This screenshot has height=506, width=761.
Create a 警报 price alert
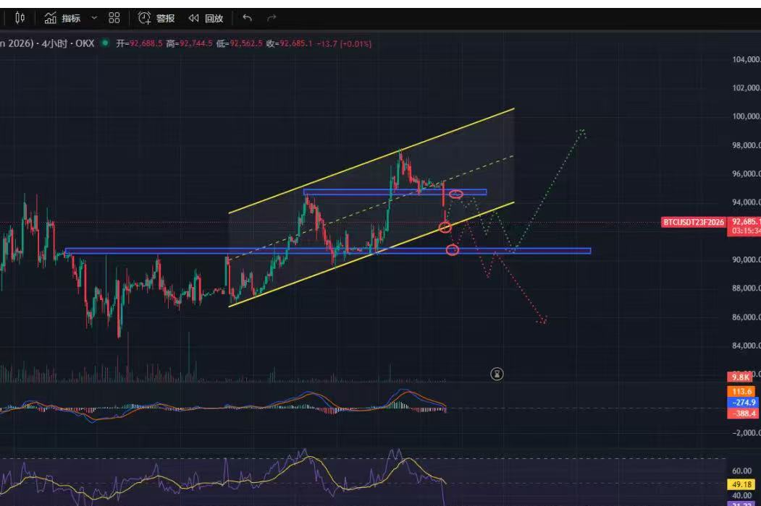[156, 17]
